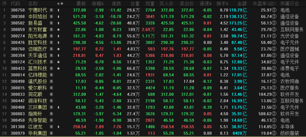Screen dimensions: 306x137
Task: Click the R badge beside 华利集团
Action: pos(51,133)
